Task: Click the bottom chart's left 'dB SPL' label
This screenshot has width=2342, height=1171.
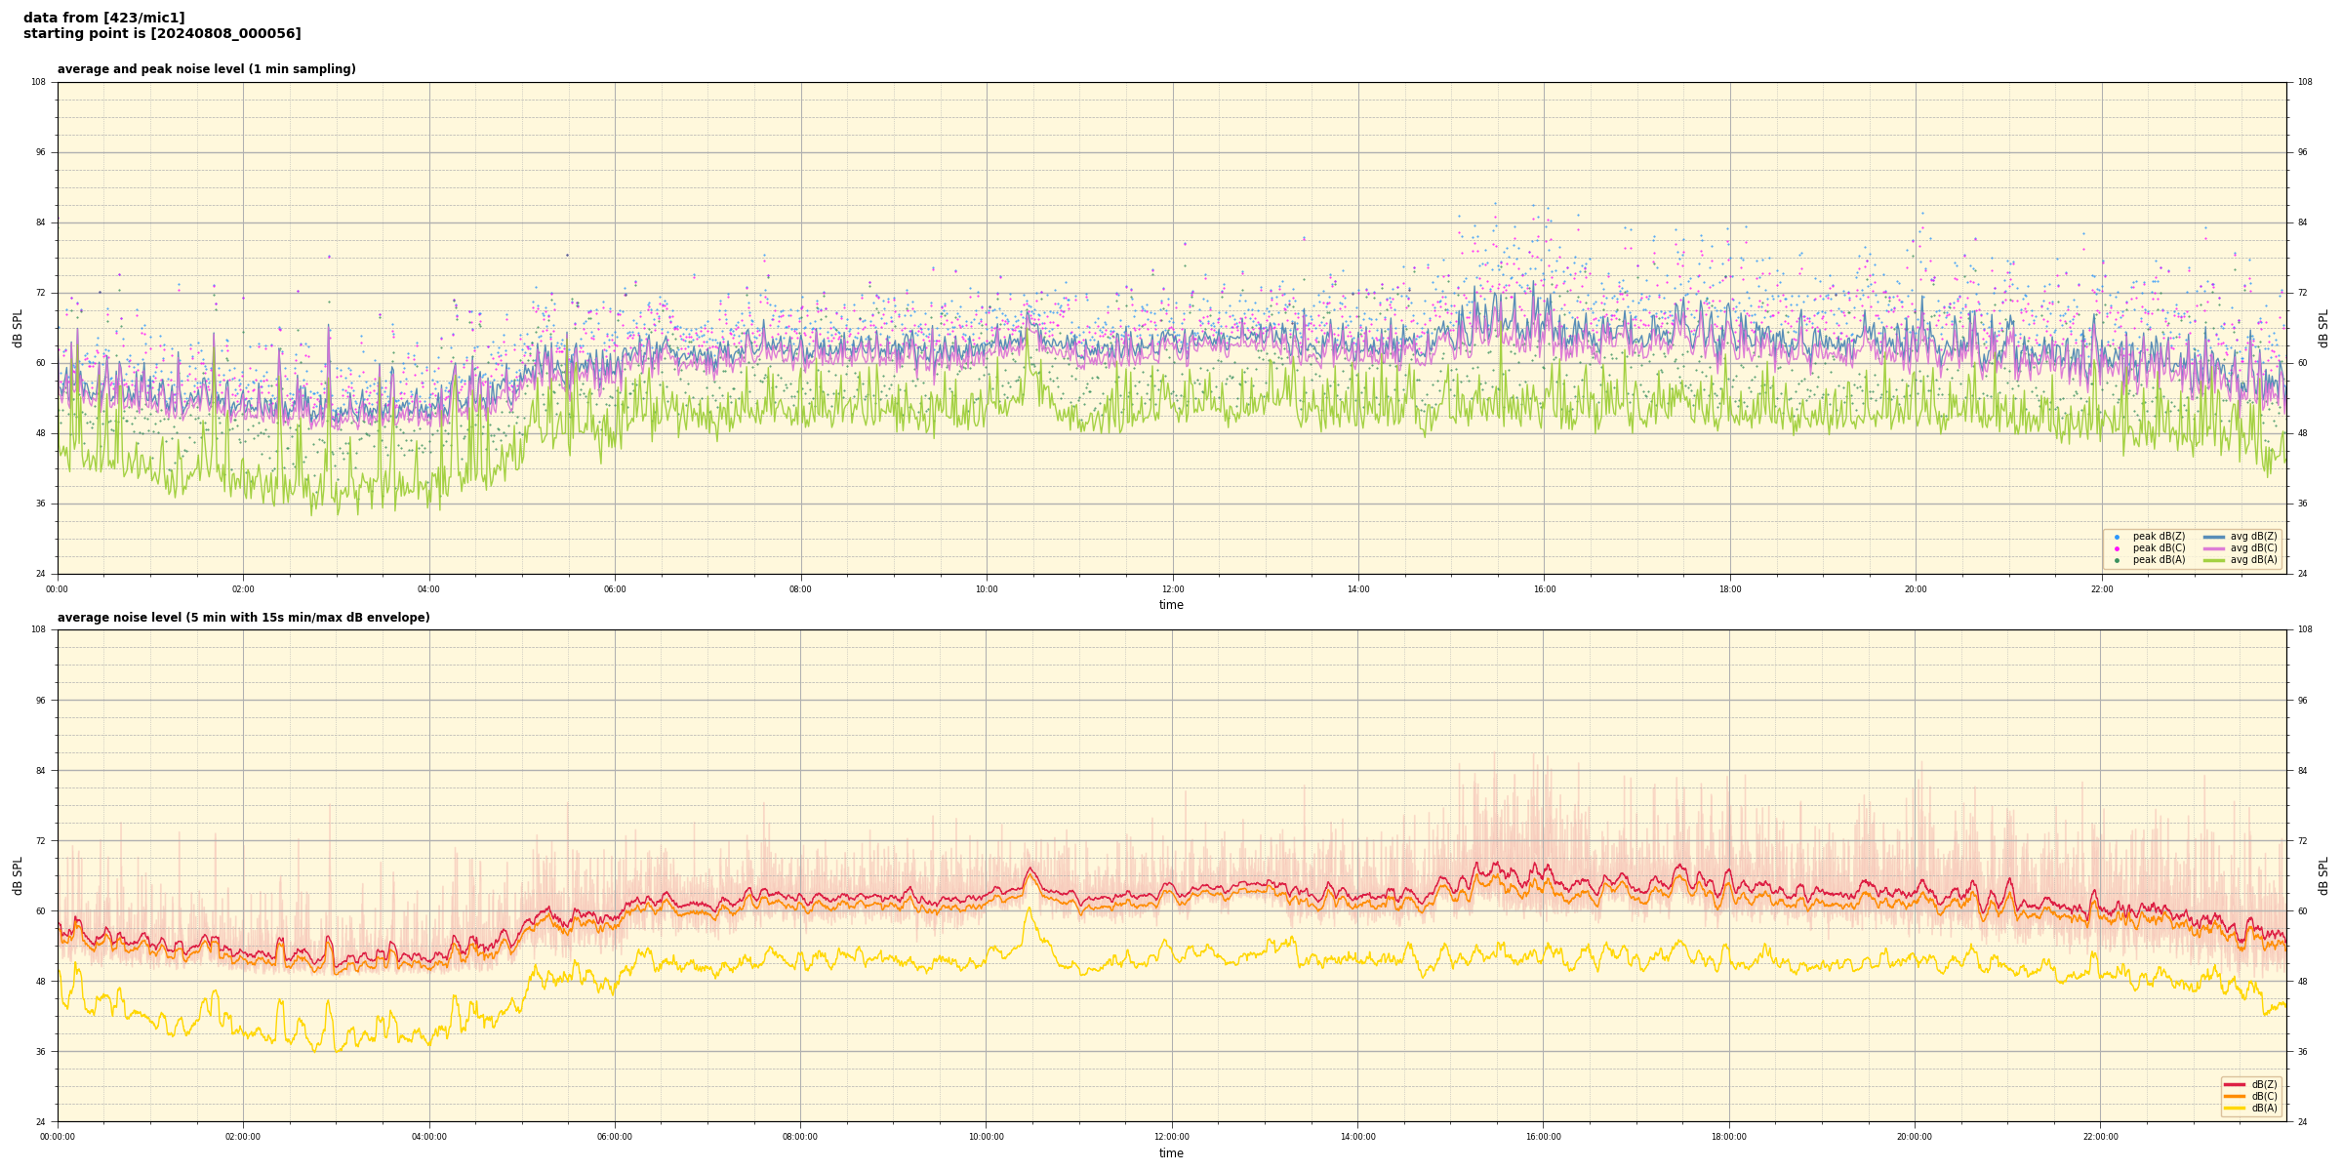Action: 18,875
